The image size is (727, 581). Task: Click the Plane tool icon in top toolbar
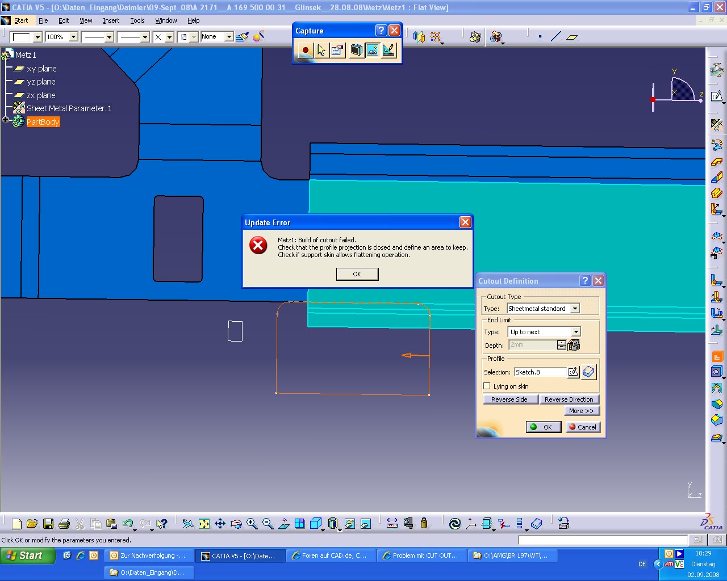coord(572,37)
